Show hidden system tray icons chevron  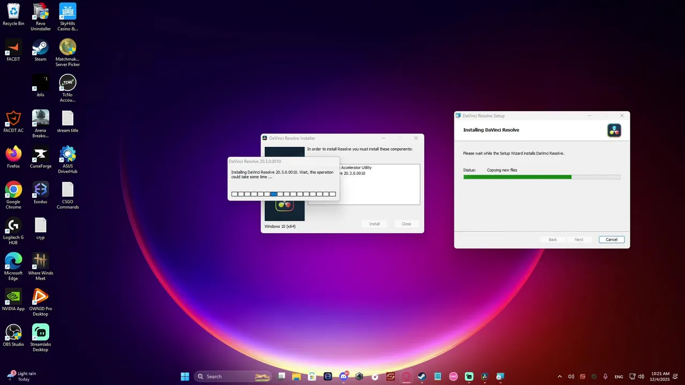[x=560, y=376]
